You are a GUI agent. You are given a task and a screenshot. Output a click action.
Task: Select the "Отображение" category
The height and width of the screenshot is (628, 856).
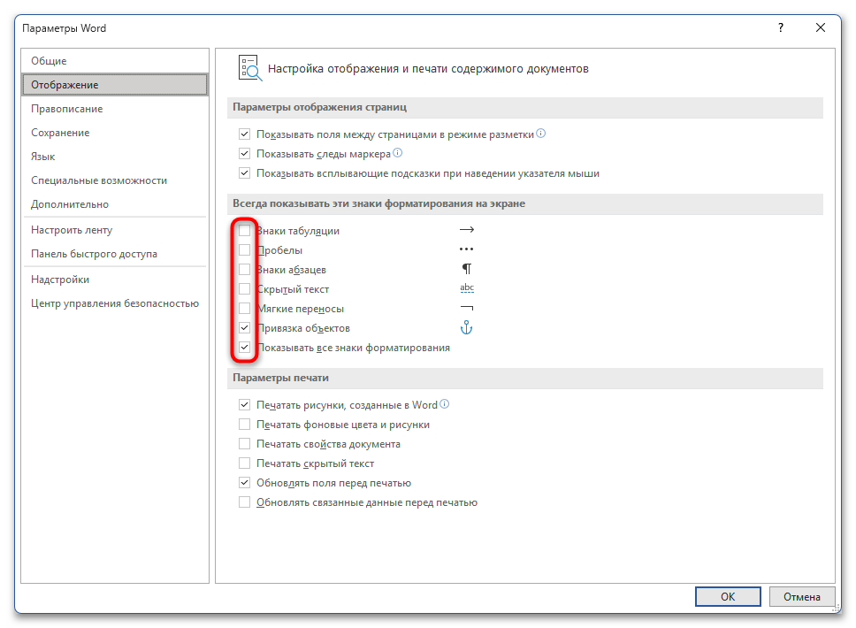(115, 85)
